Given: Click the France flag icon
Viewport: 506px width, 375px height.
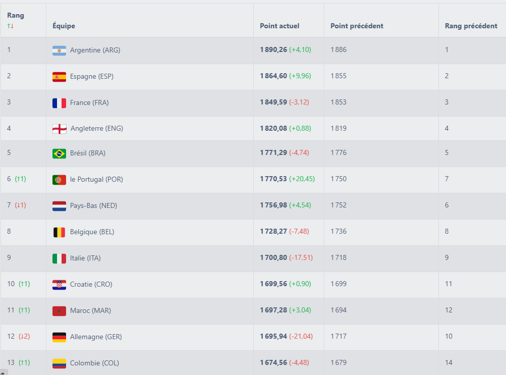Looking at the screenshot, I should (x=60, y=103).
